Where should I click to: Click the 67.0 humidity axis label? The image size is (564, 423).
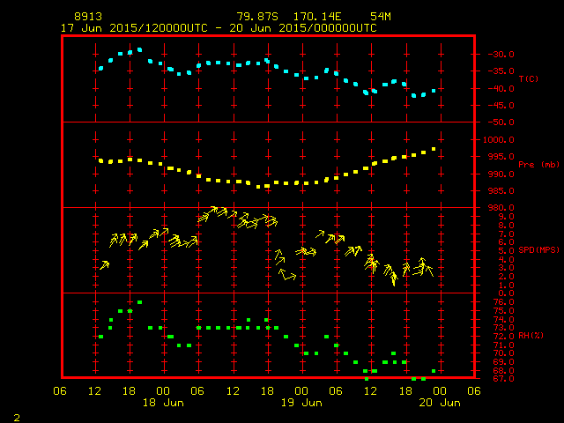[503, 379]
